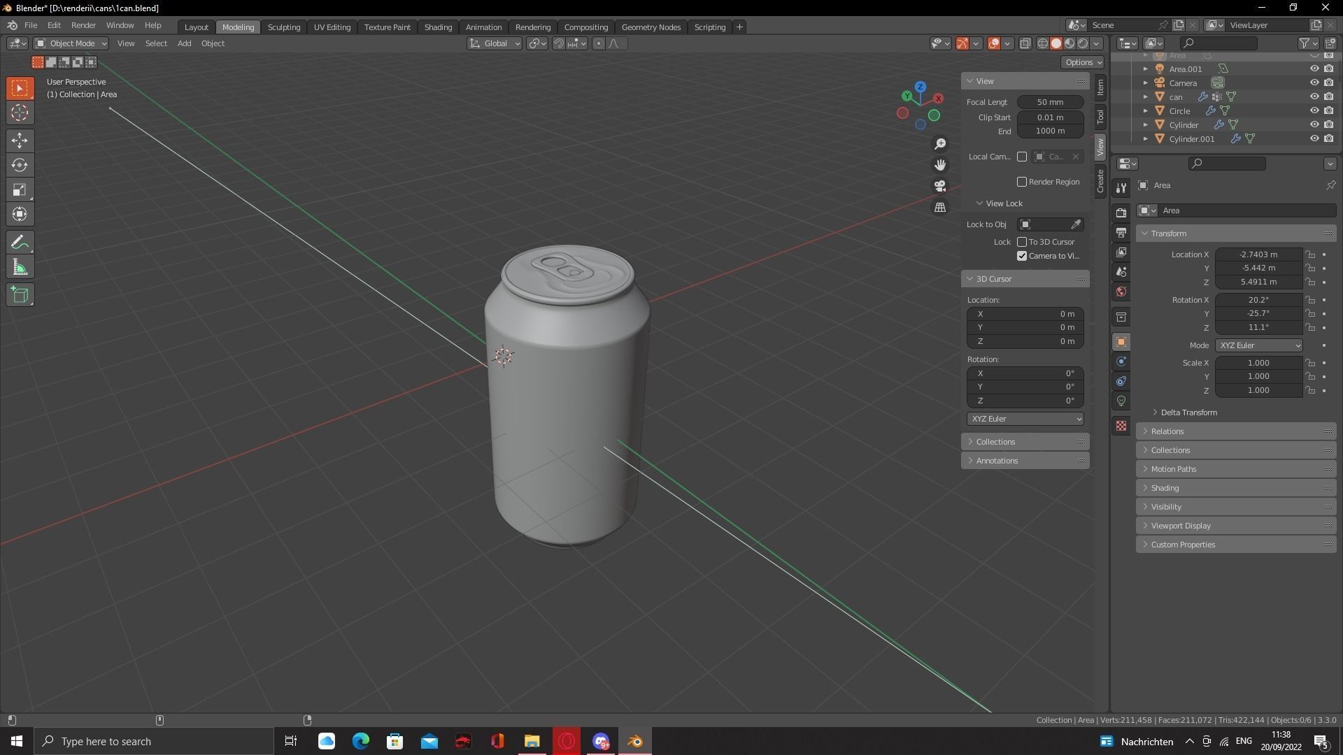Viewport: 1343px width, 755px height.
Task: Switch viewport to rendered shading mode
Action: [1083, 43]
